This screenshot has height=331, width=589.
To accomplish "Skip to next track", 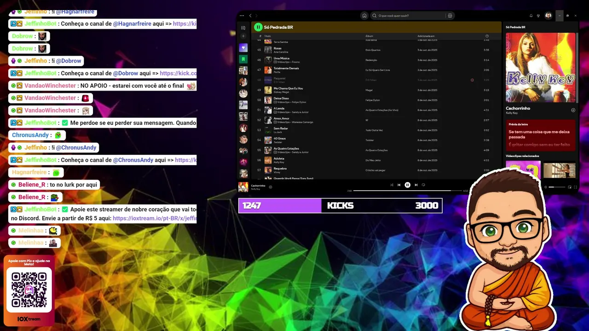I will click(x=416, y=185).
